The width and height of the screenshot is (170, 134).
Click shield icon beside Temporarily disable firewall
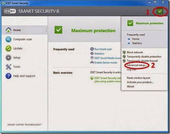124,61
